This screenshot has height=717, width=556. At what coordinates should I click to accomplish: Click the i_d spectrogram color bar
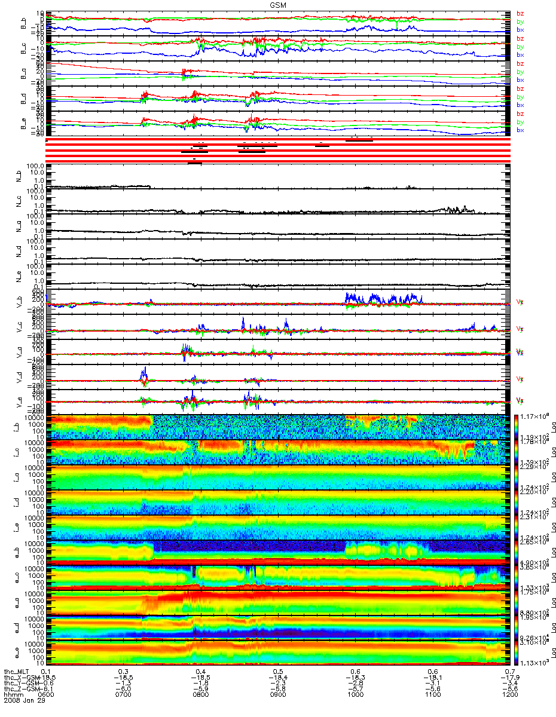tap(515, 502)
